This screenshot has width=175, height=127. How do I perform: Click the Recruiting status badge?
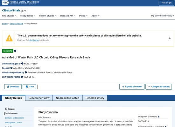click(x=8, y=51)
